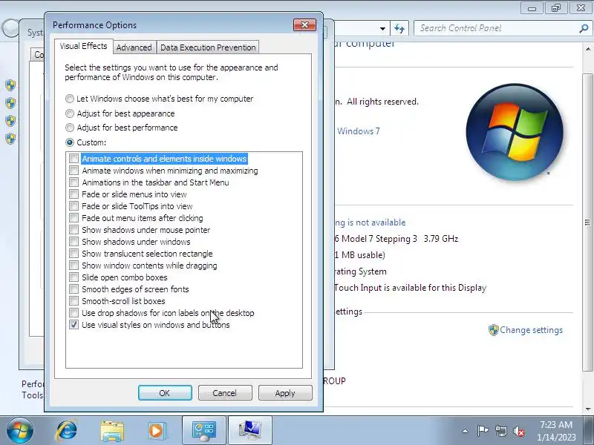Screen dimensions: 594x445
Task: Open Action Center flag icon
Action: click(x=483, y=431)
